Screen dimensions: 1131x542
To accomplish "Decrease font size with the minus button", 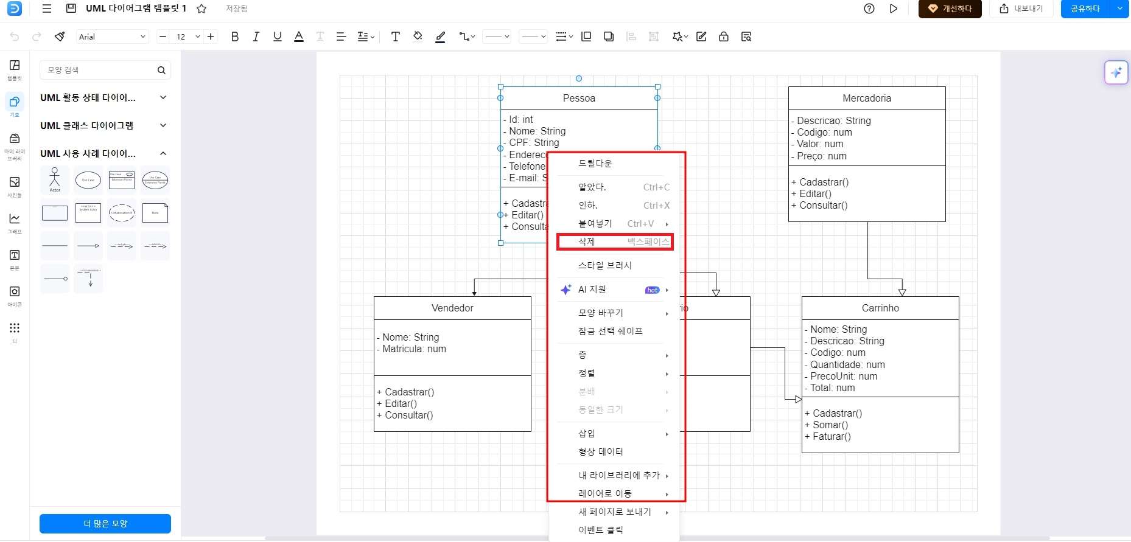I will [163, 36].
